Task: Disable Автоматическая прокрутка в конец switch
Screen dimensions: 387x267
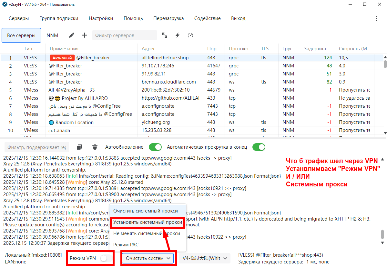Action: [x=259, y=147]
